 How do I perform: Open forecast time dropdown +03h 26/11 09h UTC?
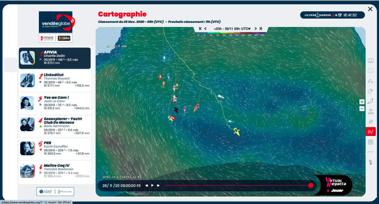point(232,29)
